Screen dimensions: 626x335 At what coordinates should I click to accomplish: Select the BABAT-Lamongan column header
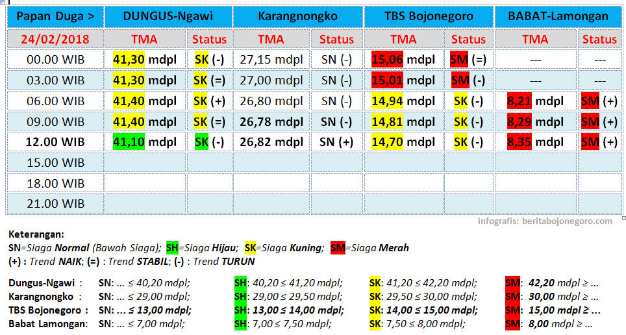(x=558, y=16)
